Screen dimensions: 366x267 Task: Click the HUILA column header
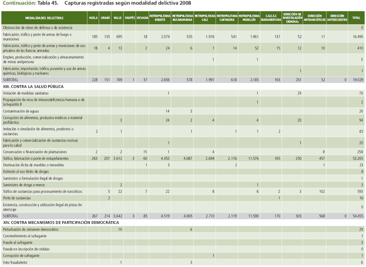point(93,18)
